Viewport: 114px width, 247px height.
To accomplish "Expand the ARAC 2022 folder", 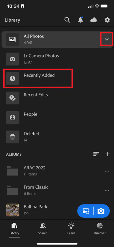I will pyautogui.click(x=57, y=171).
